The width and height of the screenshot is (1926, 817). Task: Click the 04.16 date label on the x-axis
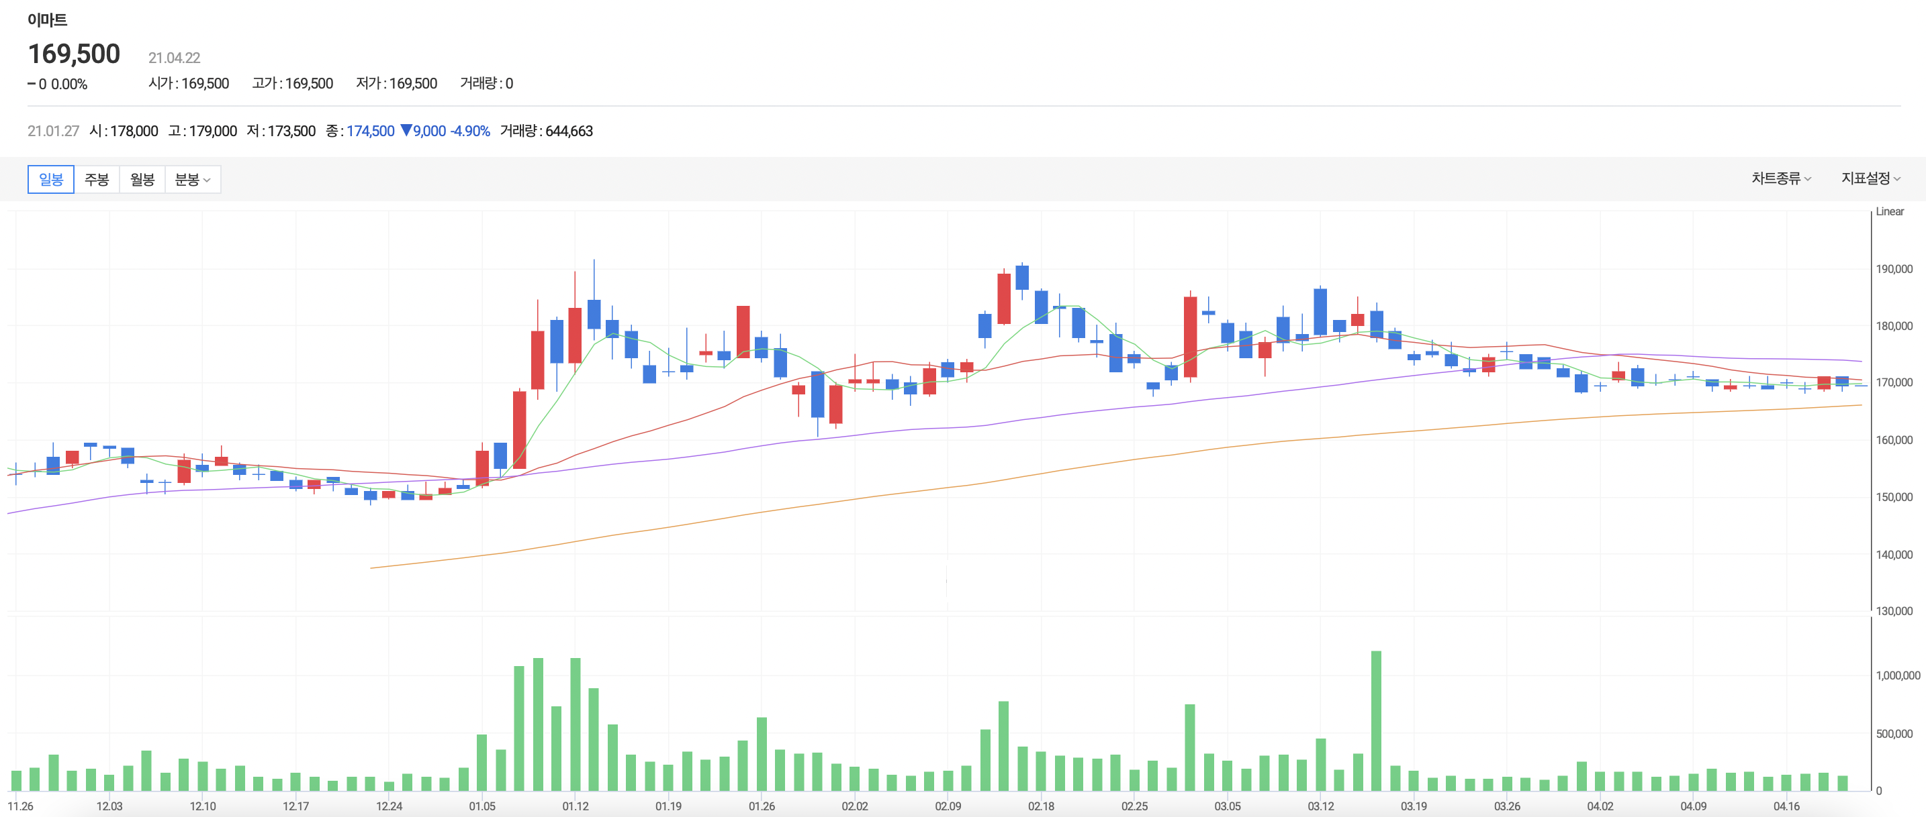tap(1786, 806)
